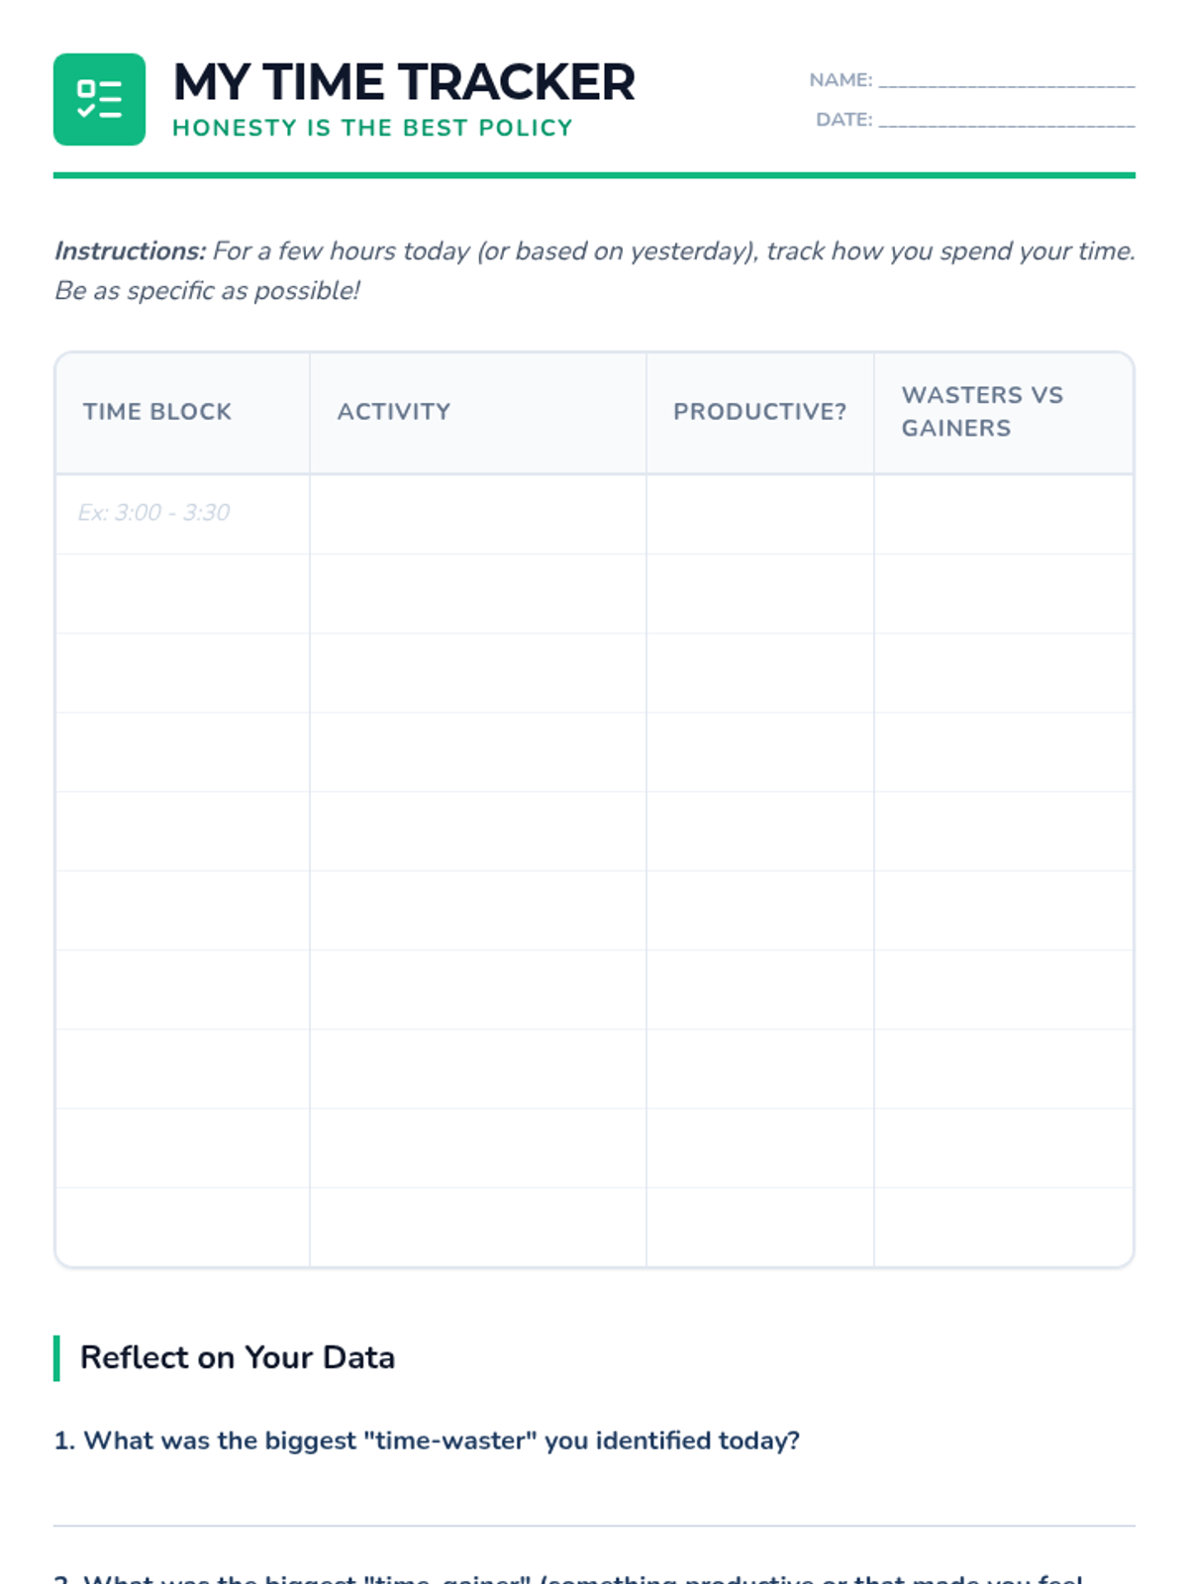Screen dimensions: 1188x1584
Task: Click the Reflect on Your Data heading
Action: (238, 1357)
